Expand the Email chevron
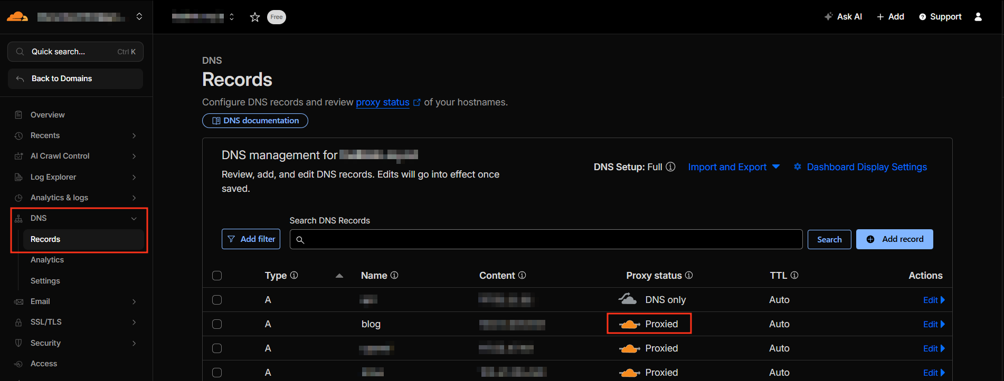The image size is (1004, 381). 134,301
